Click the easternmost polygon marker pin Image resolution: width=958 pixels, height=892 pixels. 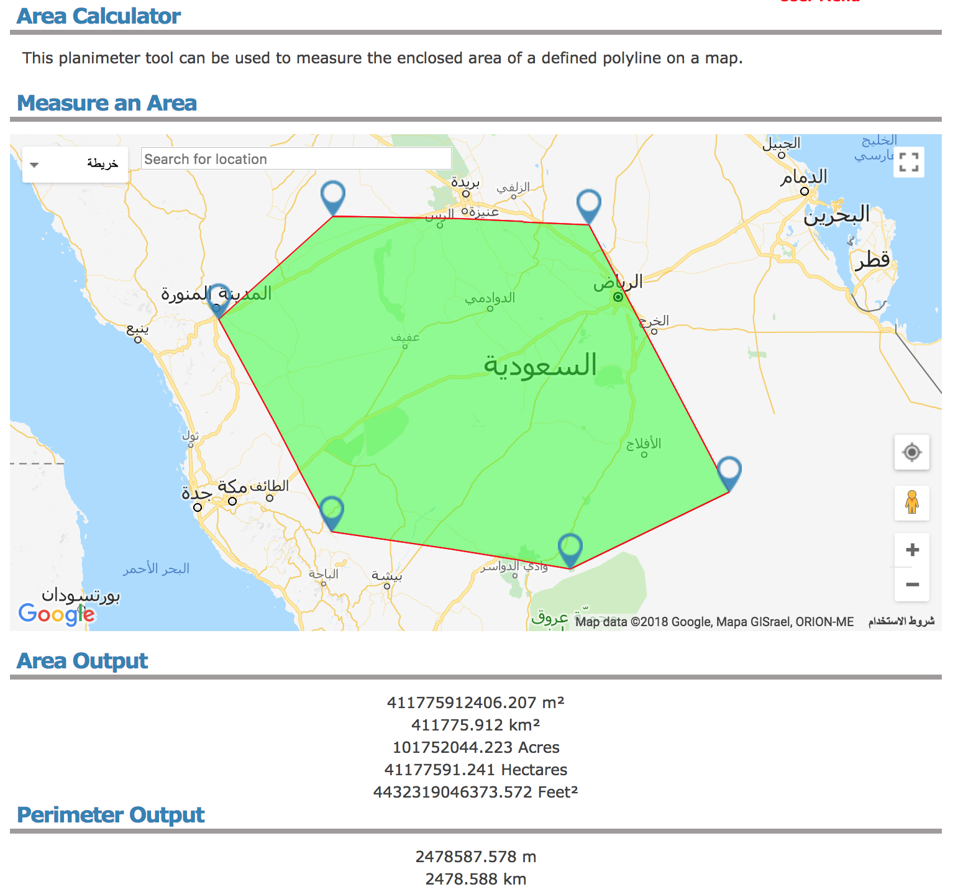coord(729,472)
